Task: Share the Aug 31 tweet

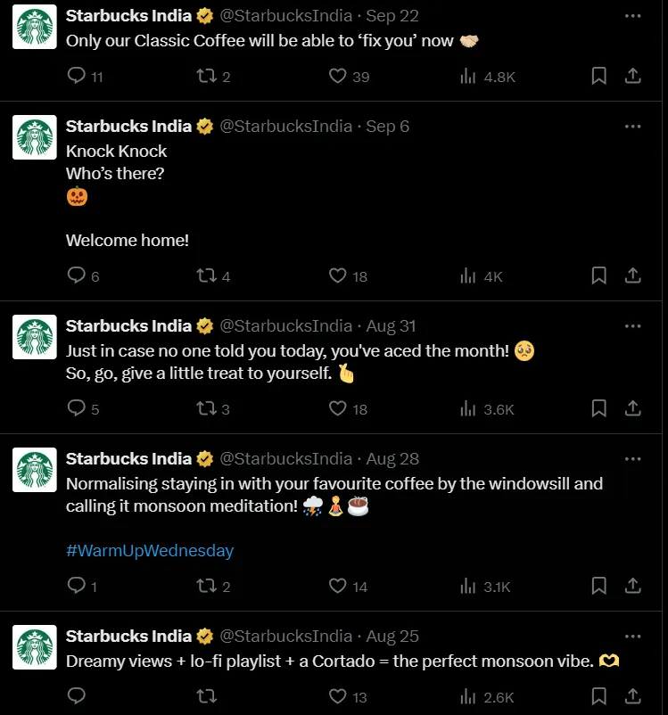Action: pos(633,408)
